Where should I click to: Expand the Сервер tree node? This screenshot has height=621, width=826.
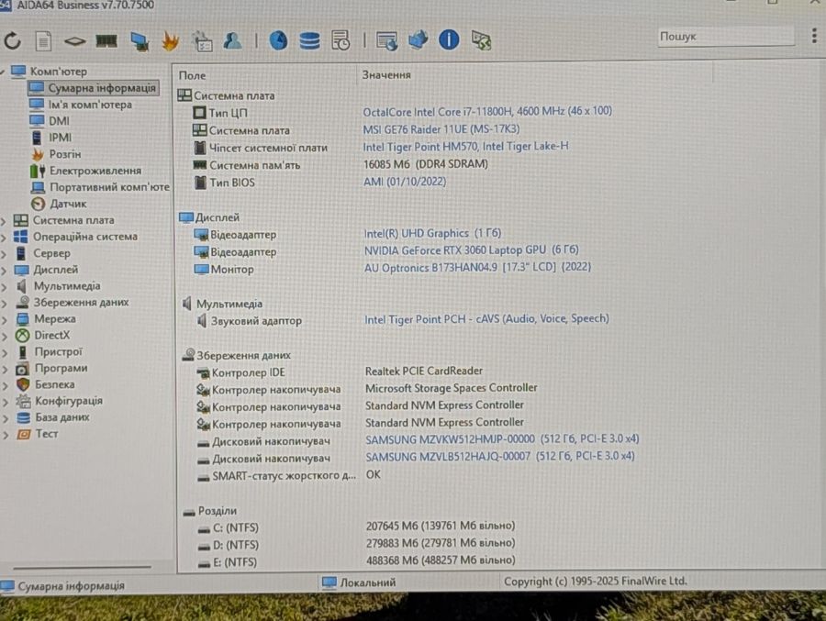(x=5, y=254)
